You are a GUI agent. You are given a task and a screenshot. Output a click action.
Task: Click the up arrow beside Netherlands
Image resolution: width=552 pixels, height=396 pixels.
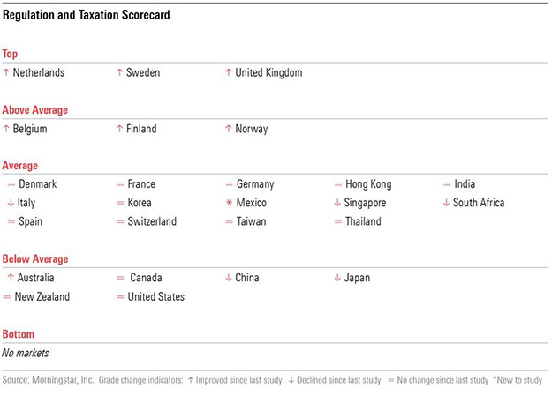click(x=6, y=72)
